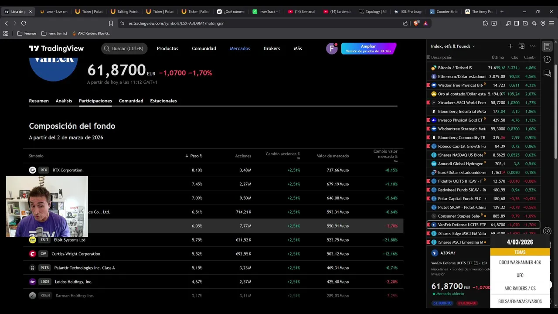The height and width of the screenshot is (314, 558).
Task: Switch to the Talking Points browser tab
Action: pos(124,11)
